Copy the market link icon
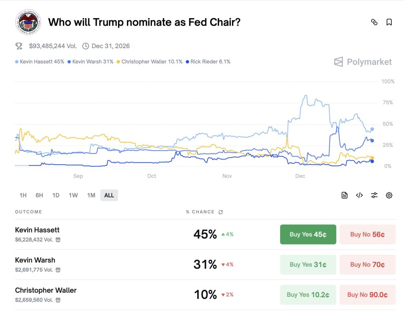The width and height of the screenshot is (404, 315). point(374,22)
